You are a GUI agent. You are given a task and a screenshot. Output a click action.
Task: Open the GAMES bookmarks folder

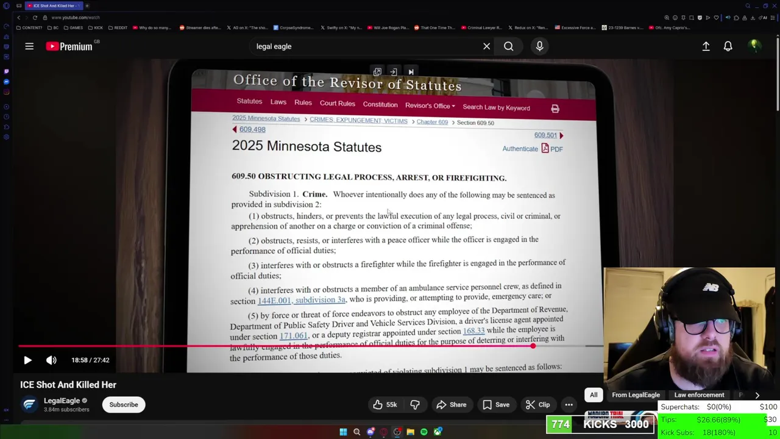click(x=73, y=27)
